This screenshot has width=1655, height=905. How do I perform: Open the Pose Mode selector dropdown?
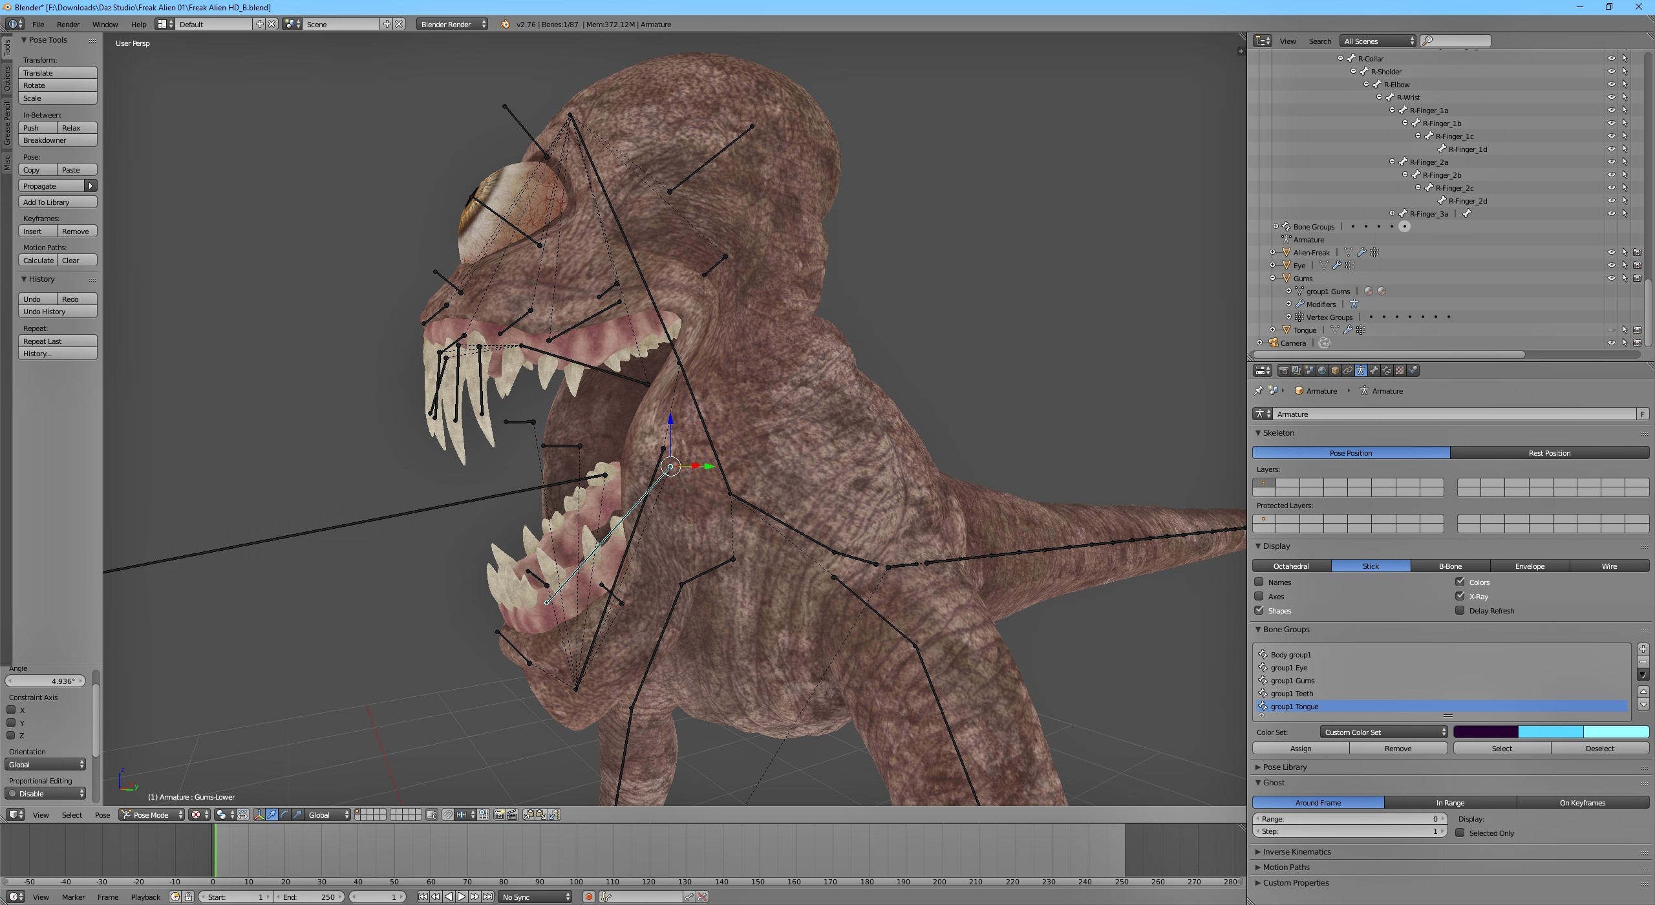point(152,814)
